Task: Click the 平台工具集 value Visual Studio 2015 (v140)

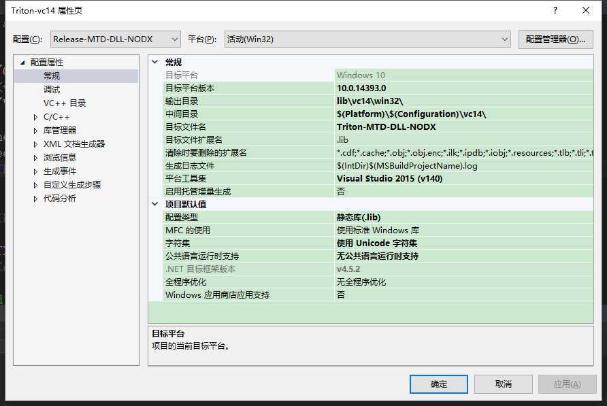Action: [x=464, y=178]
